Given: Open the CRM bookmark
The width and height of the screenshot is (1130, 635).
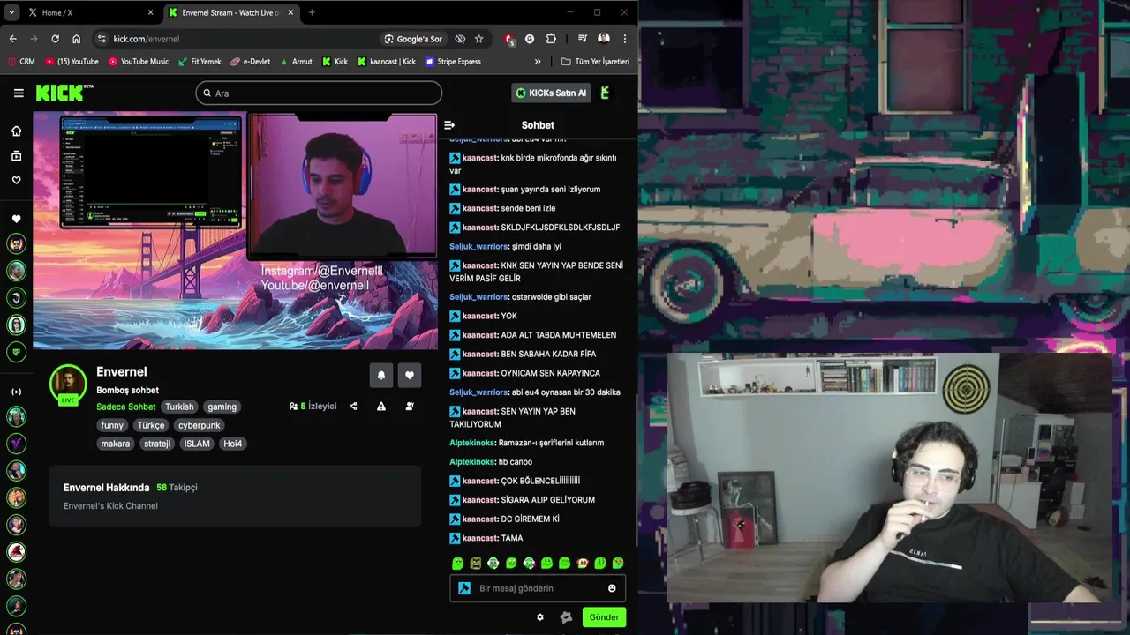Looking at the screenshot, I should click(21, 62).
